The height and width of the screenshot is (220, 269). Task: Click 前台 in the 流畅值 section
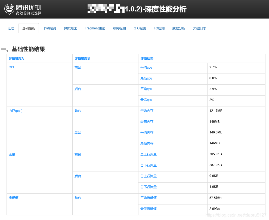78,198
